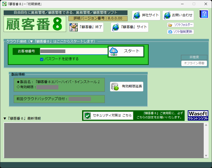212x168 pixels.
Task: Open the ソフトフォルダー software folder
Action: (x=180, y=25)
